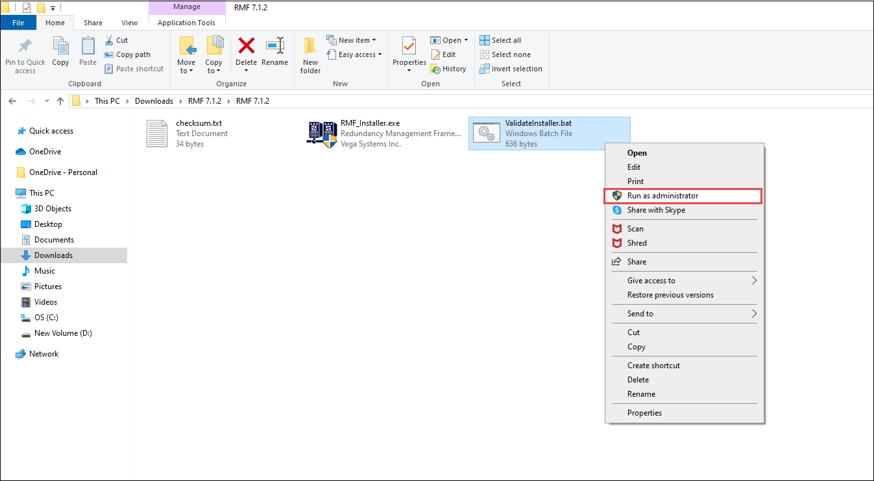
Task: Click the Rename icon in Organize group
Action: click(x=274, y=47)
